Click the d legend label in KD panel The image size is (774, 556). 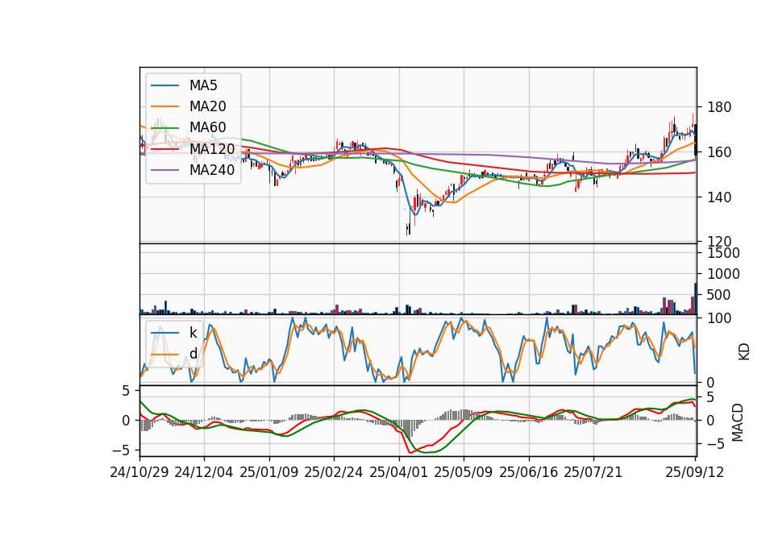tap(193, 354)
